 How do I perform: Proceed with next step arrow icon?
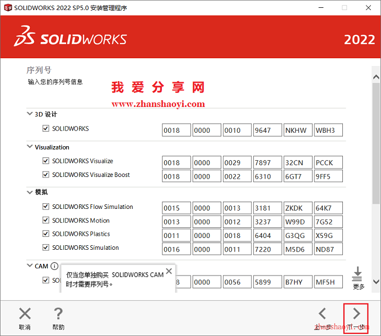[356, 314]
